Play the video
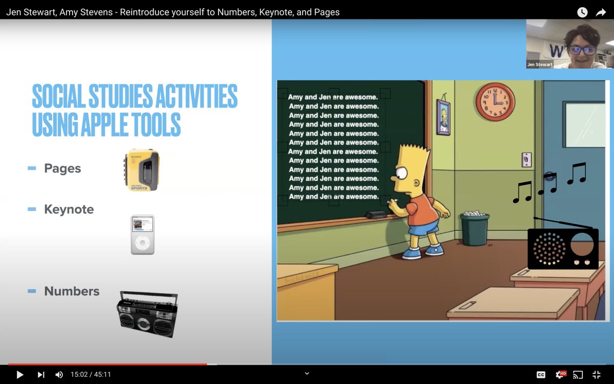614x384 pixels. tap(19, 374)
